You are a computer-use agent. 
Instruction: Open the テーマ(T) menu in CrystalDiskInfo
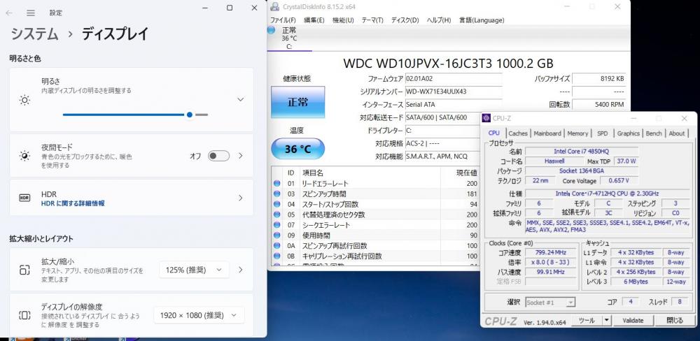[372, 20]
